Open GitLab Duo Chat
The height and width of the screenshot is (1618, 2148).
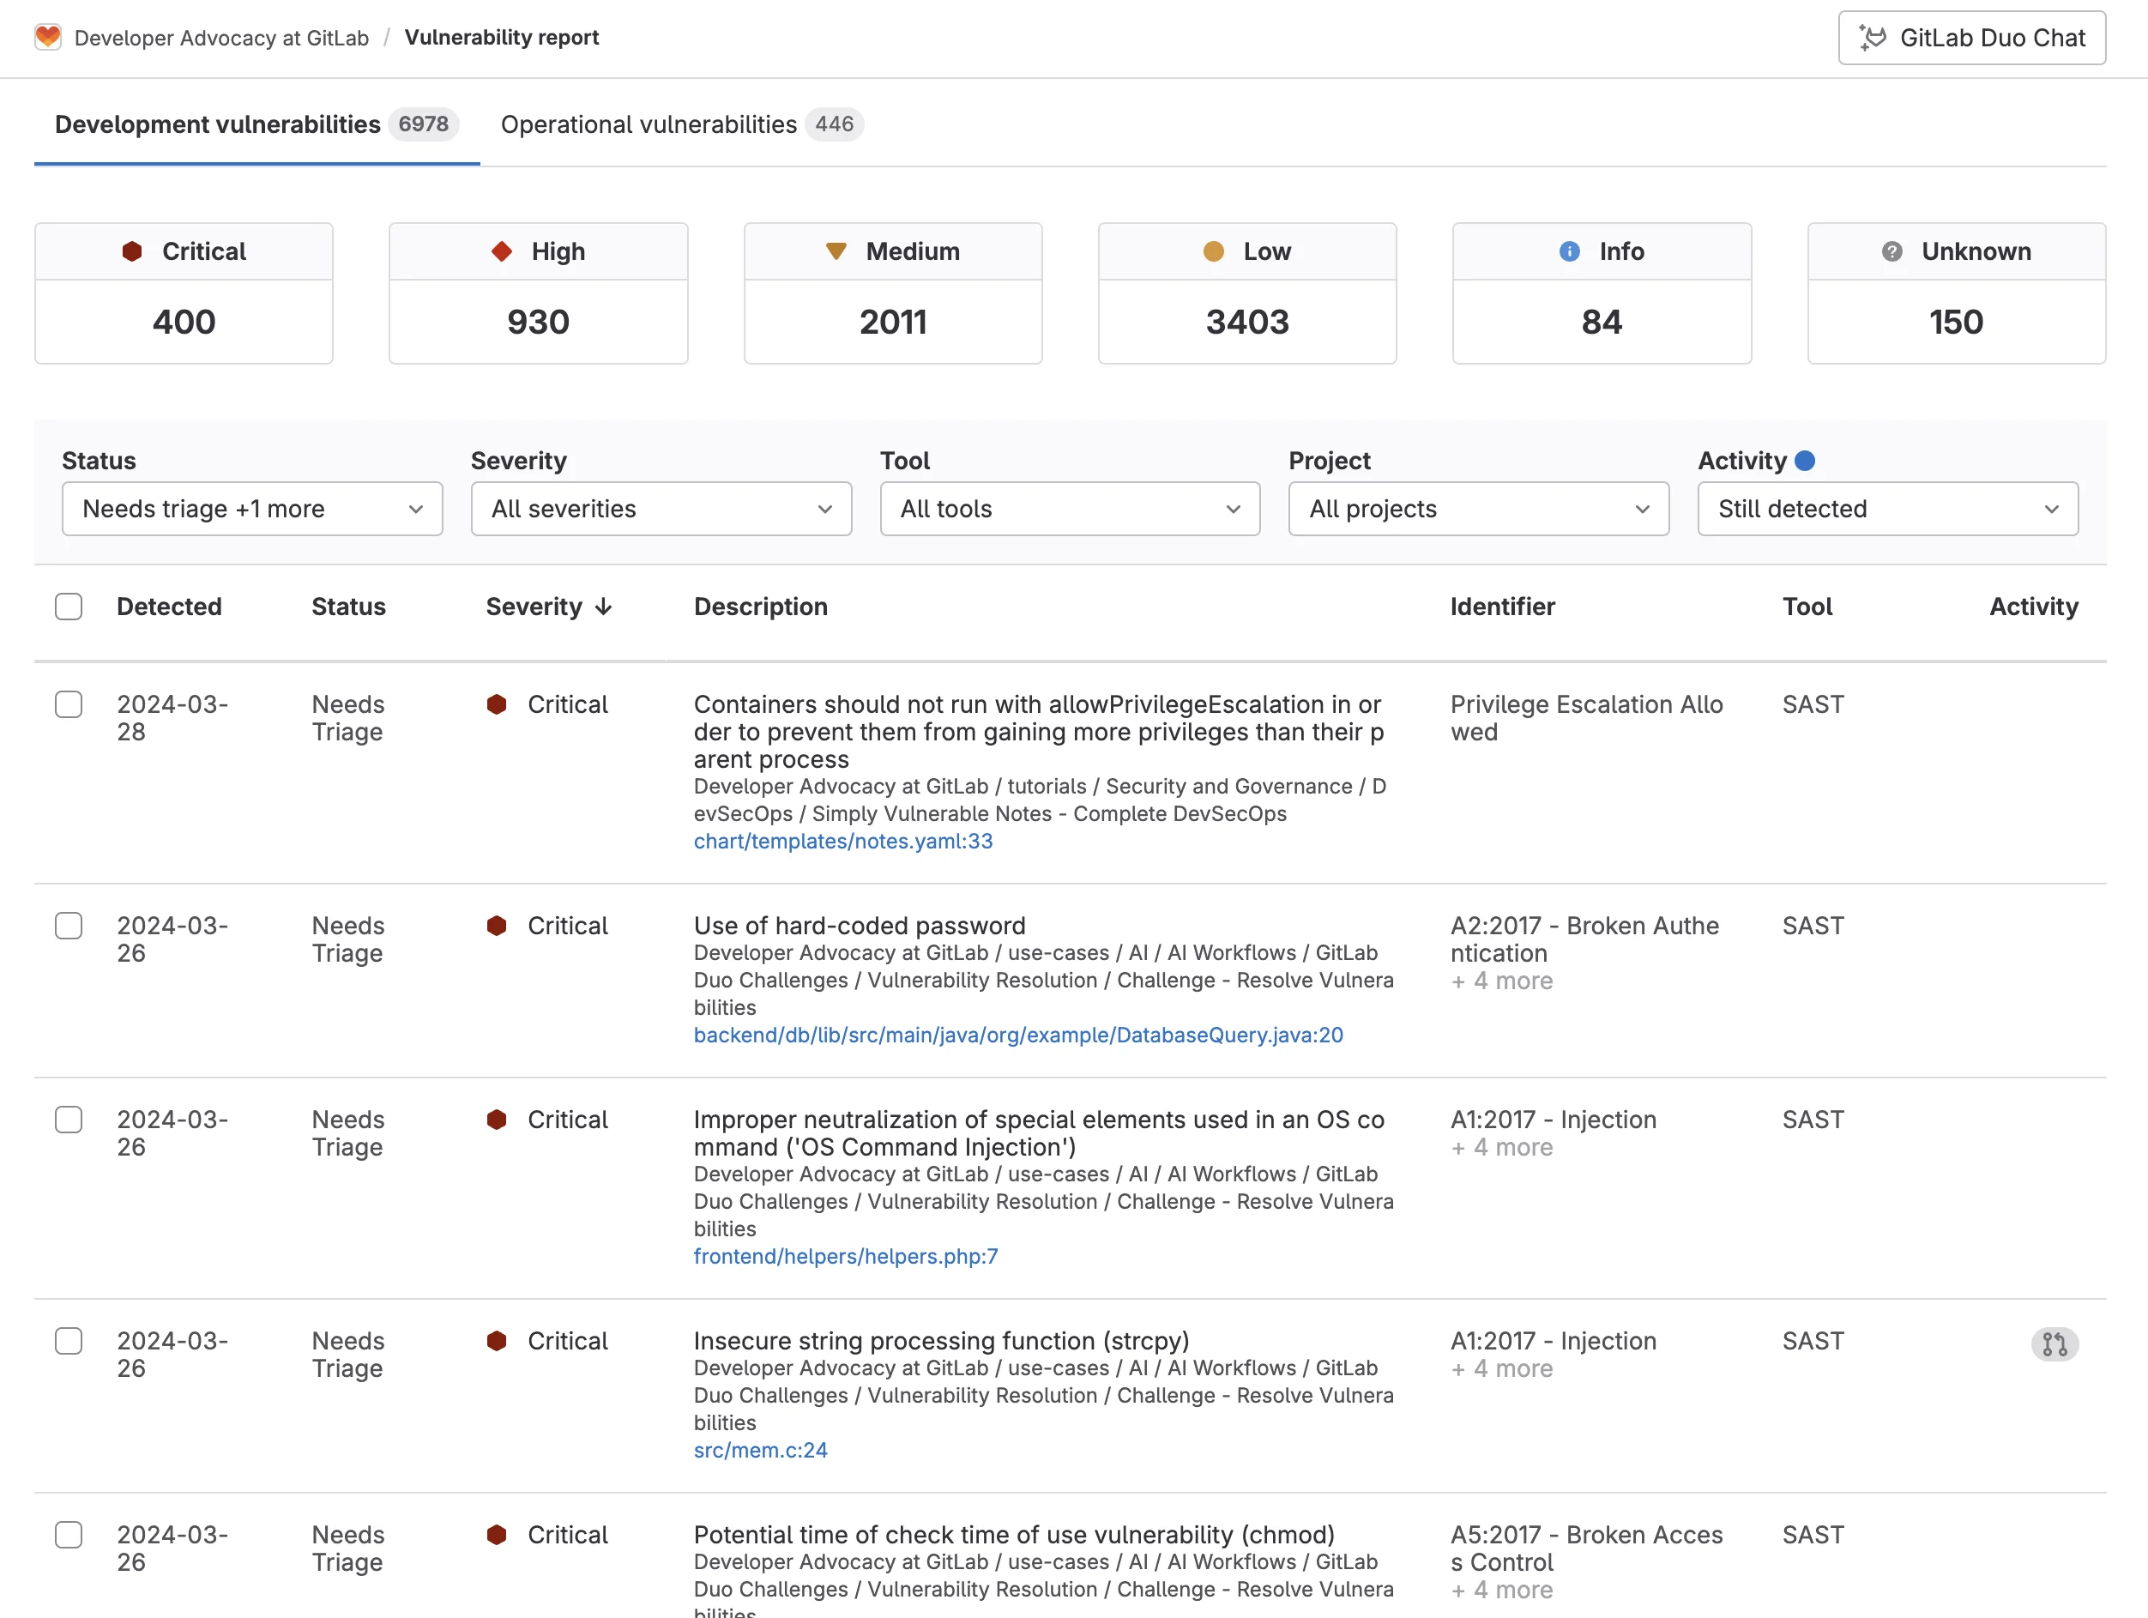tap(1970, 38)
